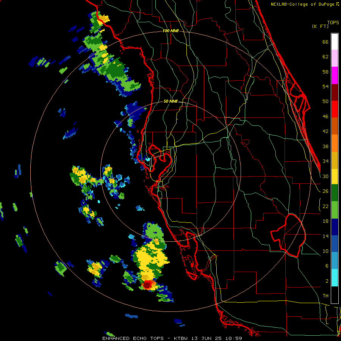Pick the magenta legend swatch
The height and width of the screenshot is (341, 341).
point(335,75)
